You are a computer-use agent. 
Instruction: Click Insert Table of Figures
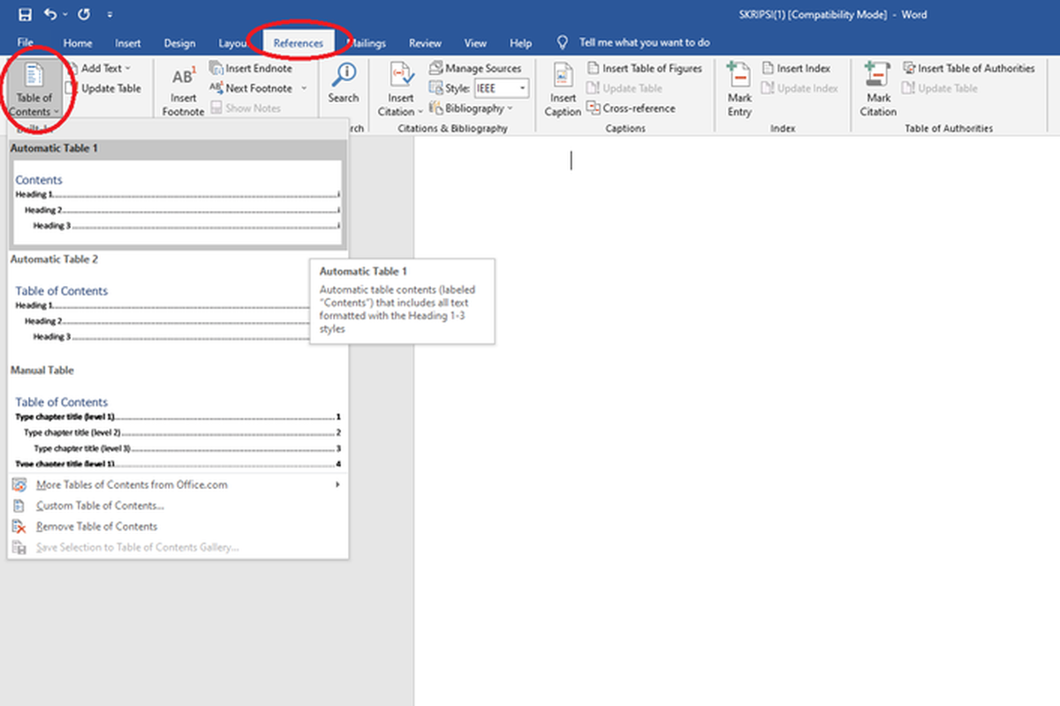(x=644, y=68)
